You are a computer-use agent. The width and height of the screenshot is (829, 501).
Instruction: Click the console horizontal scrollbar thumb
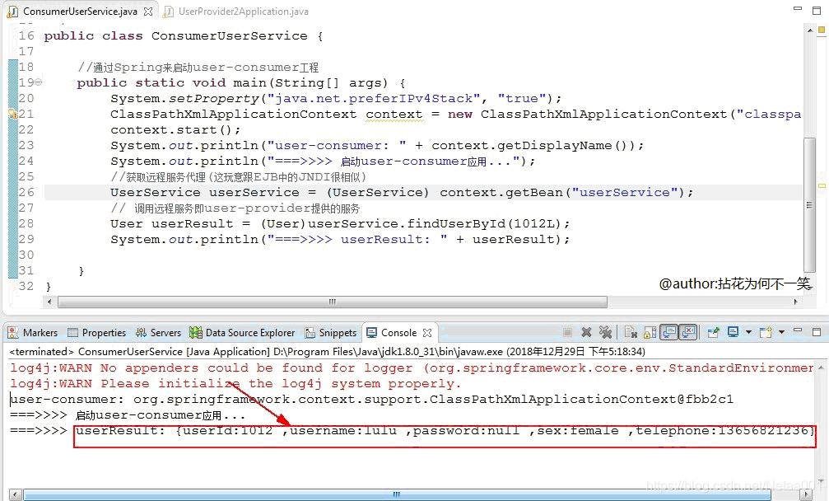click(397, 494)
